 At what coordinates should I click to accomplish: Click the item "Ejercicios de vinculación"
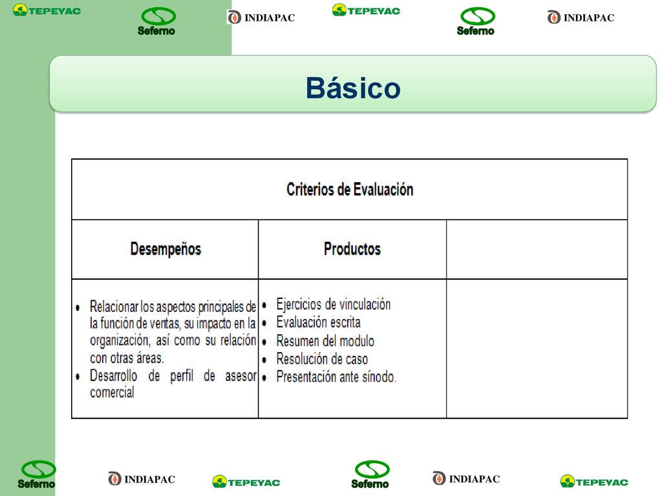click(x=334, y=304)
